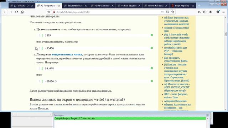Viewport: 228px width, 128px height.
Task: Close the 'Вещественные' tab
Action: click(x=86, y=6)
